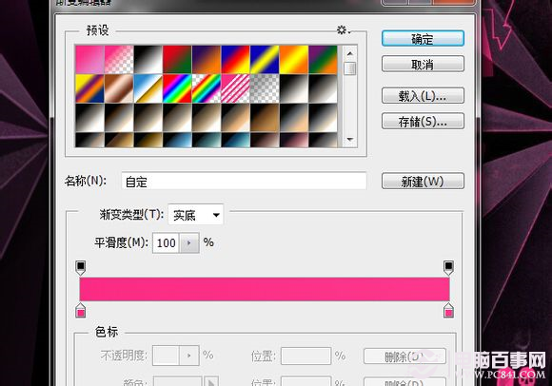Image resolution: width=552 pixels, height=386 pixels.
Task: Open the gradient type dropdown
Action: coord(196,215)
